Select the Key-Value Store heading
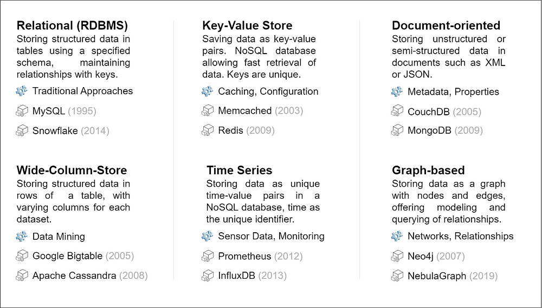The image size is (542, 308). point(247,25)
